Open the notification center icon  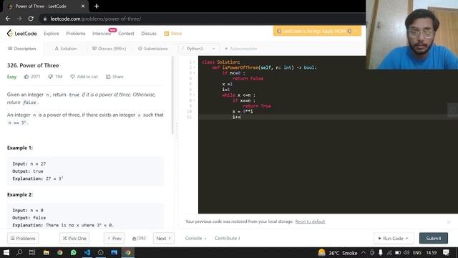(446, 253)
